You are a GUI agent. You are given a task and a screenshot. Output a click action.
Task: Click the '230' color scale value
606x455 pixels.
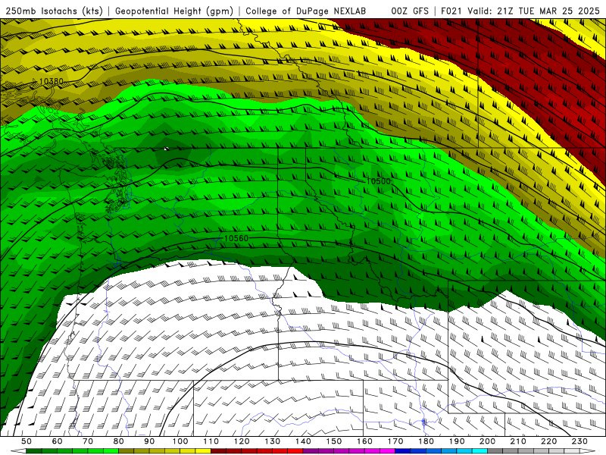[579, 441]
